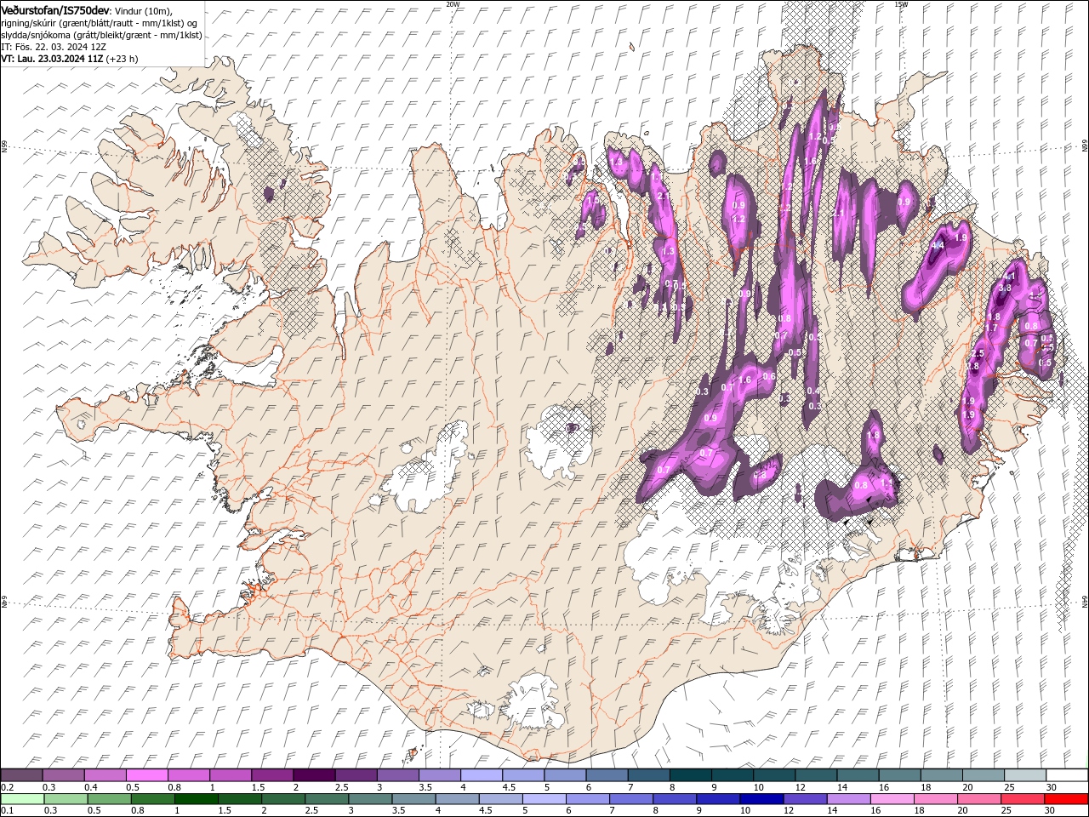Click the 20W longitude label at top
The height and width of the screenshot is (817, 1089).
[x=453, y=3]
